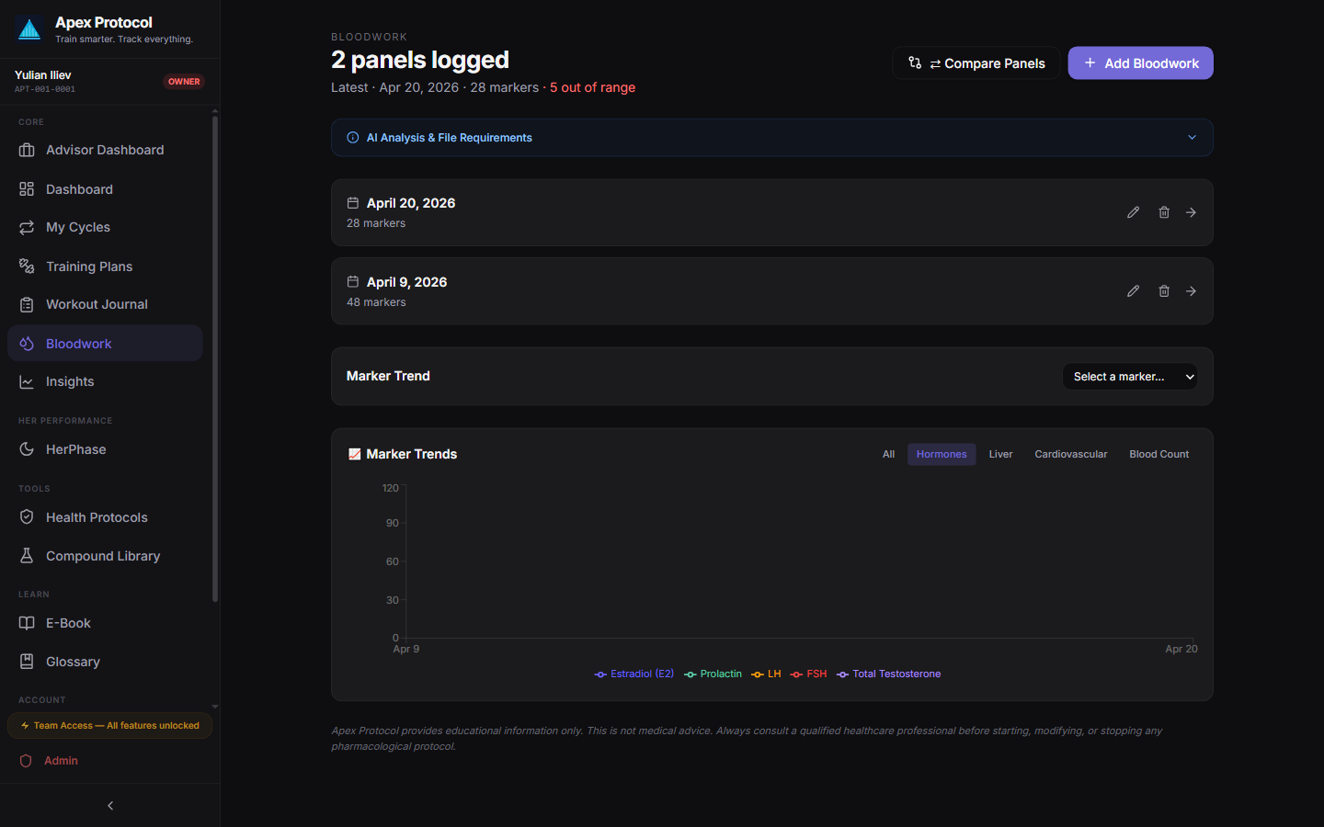
Task: Toggle LH series in chart legend
Action: [x=766, y=674]
